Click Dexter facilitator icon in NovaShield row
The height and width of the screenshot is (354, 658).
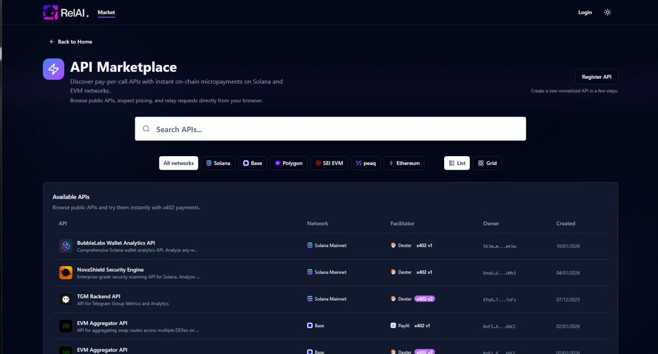tap(393, 272)
